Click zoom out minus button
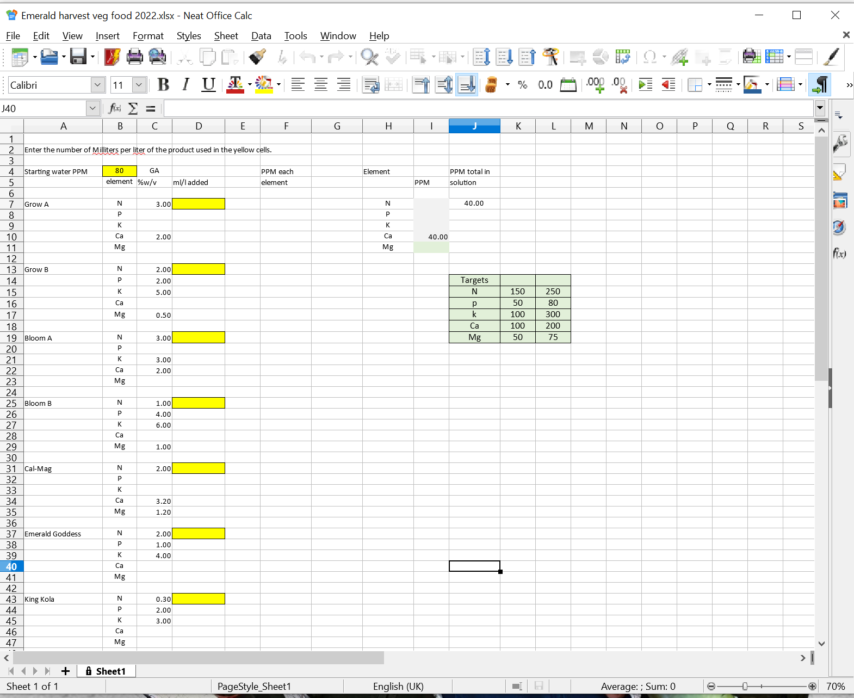 pos(711,687)
